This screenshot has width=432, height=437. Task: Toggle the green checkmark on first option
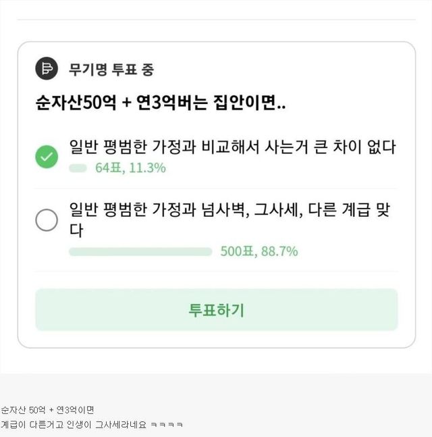tap(47, 157)
